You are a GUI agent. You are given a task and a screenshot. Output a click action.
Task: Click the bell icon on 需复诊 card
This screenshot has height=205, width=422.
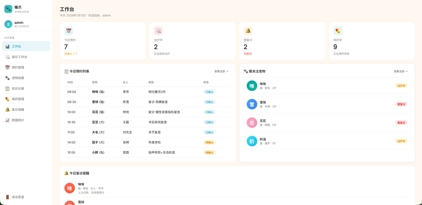click(x=248, y=31)
